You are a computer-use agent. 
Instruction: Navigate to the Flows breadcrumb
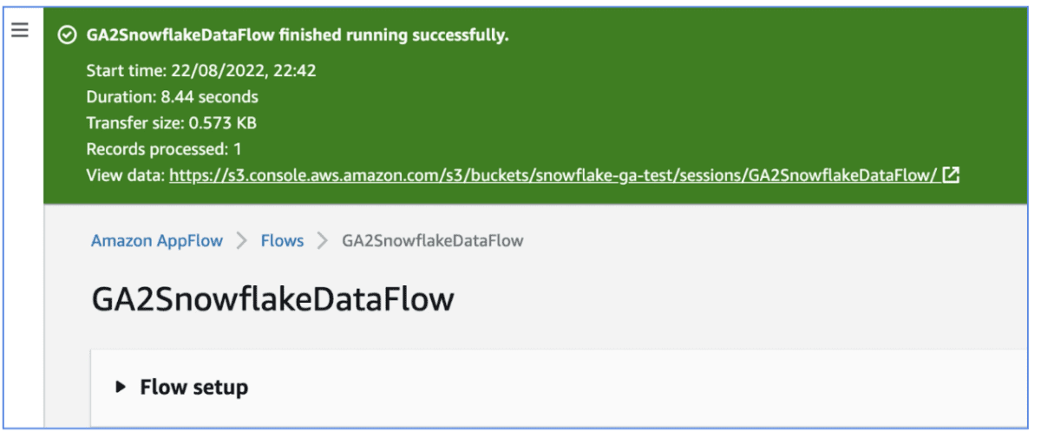[x=282, y=241]
